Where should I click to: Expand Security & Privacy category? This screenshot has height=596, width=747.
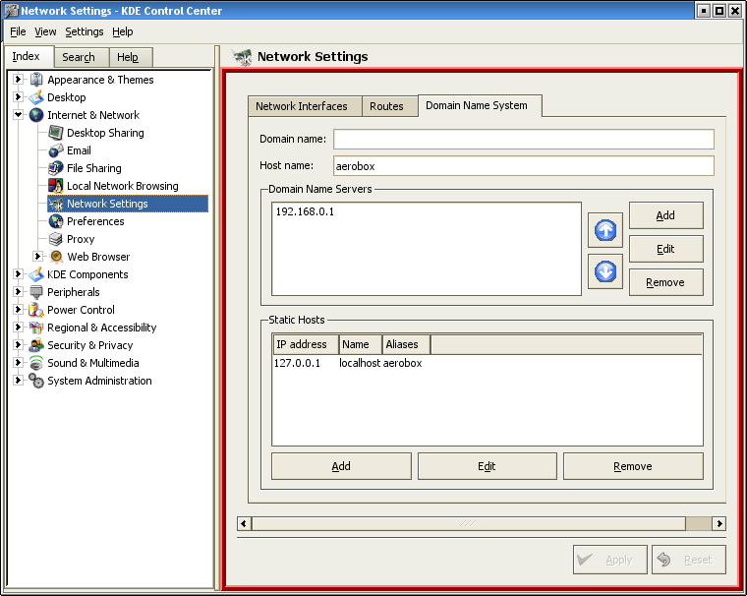coord(18,345)
